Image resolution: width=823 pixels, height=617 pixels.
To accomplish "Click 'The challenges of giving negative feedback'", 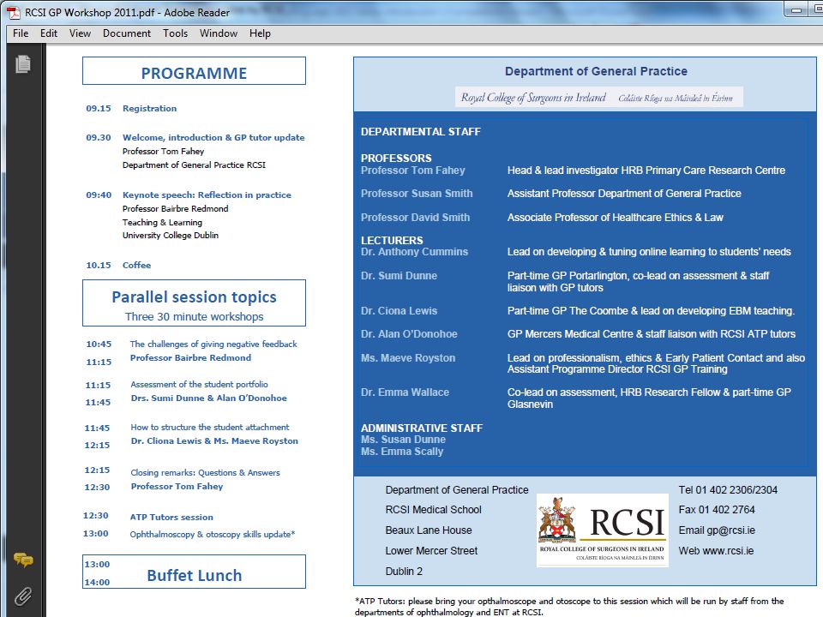I will tap(213, 344).
